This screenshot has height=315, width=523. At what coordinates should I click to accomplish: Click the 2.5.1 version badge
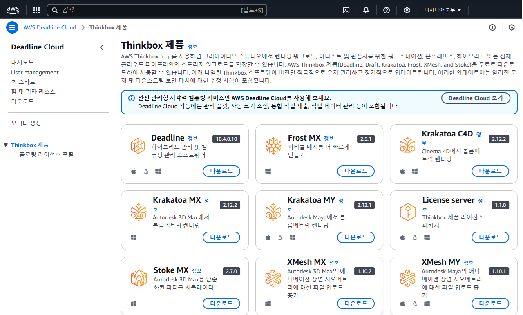pos(366,139)
